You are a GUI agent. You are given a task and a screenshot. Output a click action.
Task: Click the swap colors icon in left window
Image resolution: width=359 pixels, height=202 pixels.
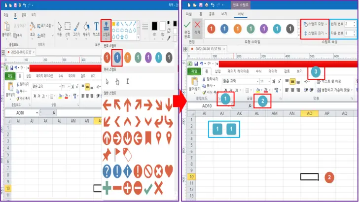[169, 31]
